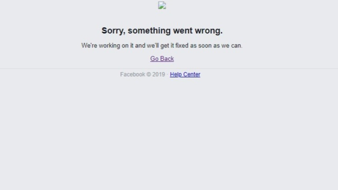Click the 'We're working on it' message

162,46
